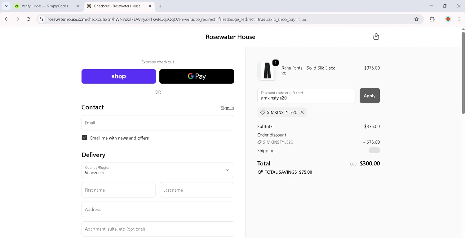Open the Chrome three-dot menu
This screenshot has width=465, height=238.
pyautogui.click(x=459, y=19)
